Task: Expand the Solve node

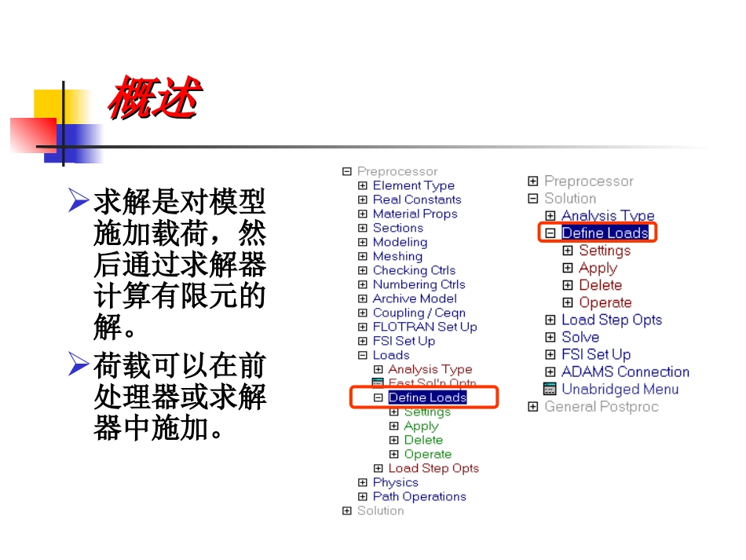Action: coord(550,337)
